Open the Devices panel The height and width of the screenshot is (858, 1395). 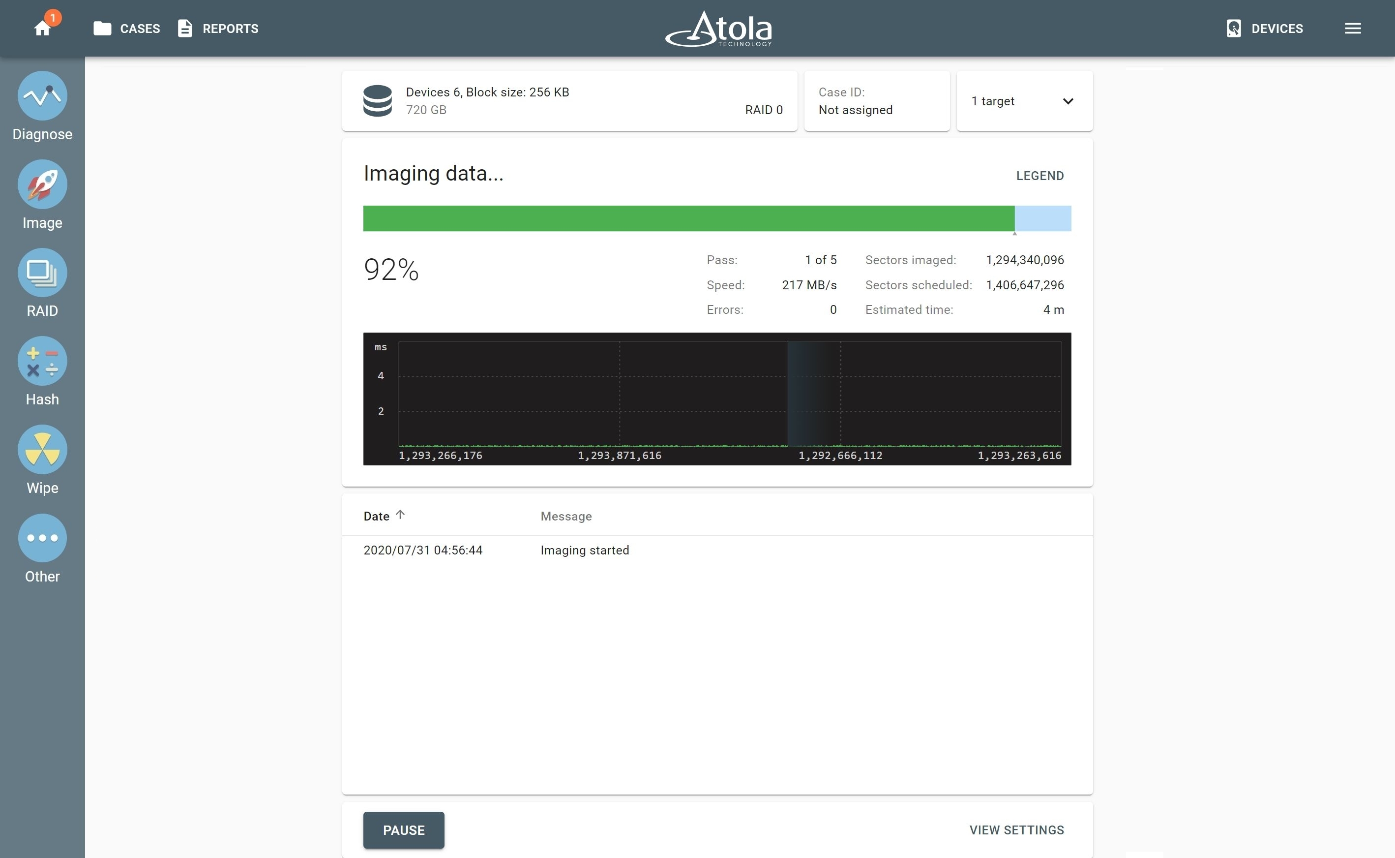[1265, 29]
